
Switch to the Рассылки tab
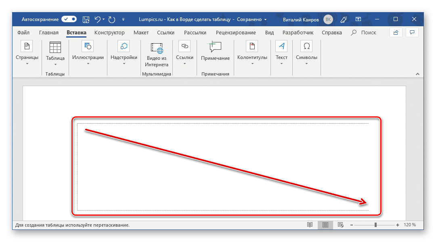coord(195,33)
